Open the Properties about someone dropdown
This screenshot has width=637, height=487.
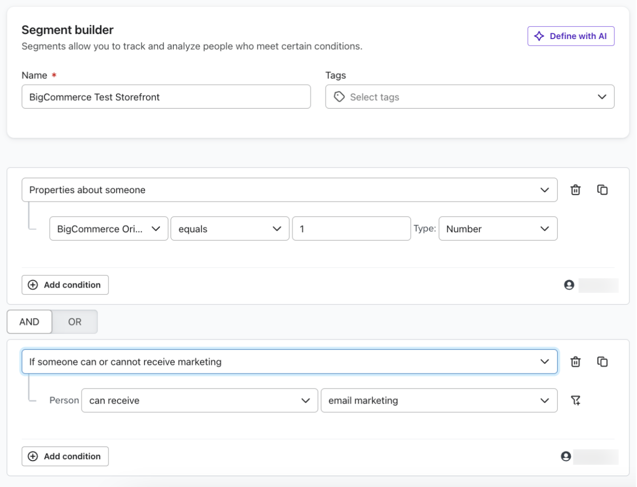click(289, 190)
